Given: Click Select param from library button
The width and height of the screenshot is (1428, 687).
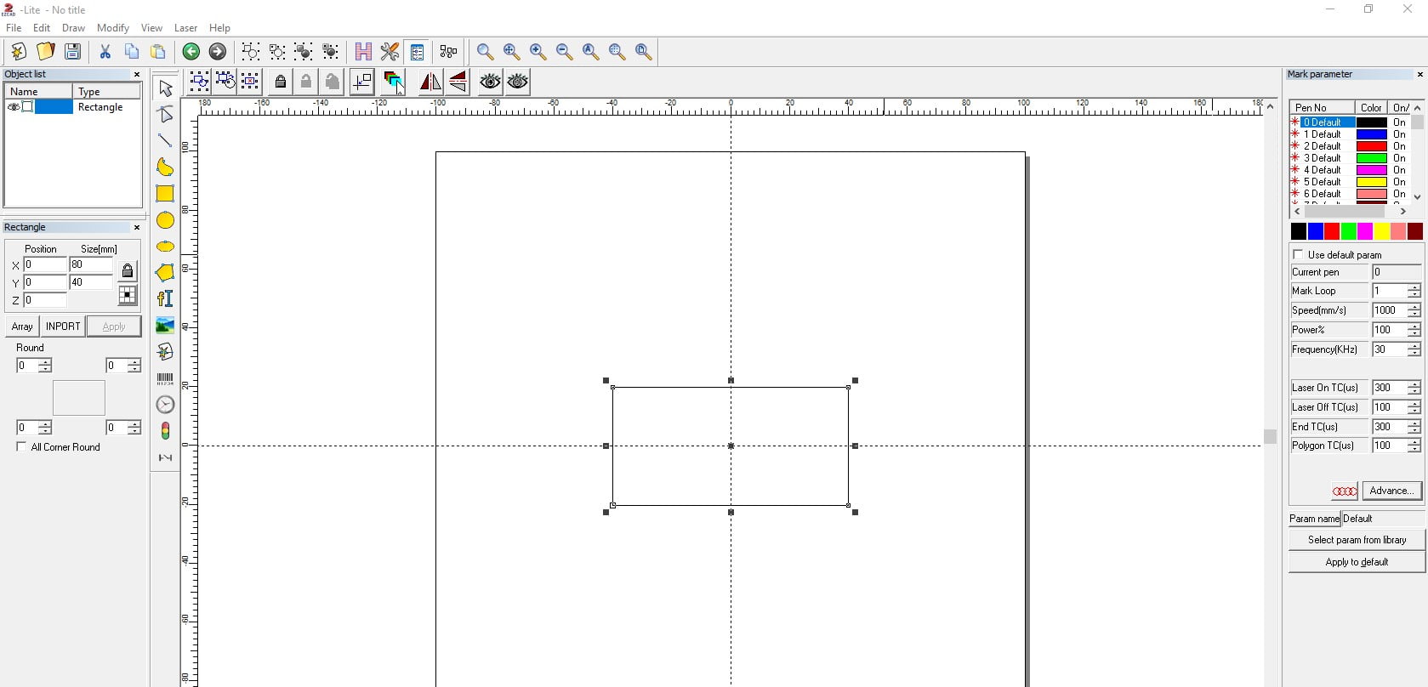Looking at the screenshot, I should (1357, 540).
